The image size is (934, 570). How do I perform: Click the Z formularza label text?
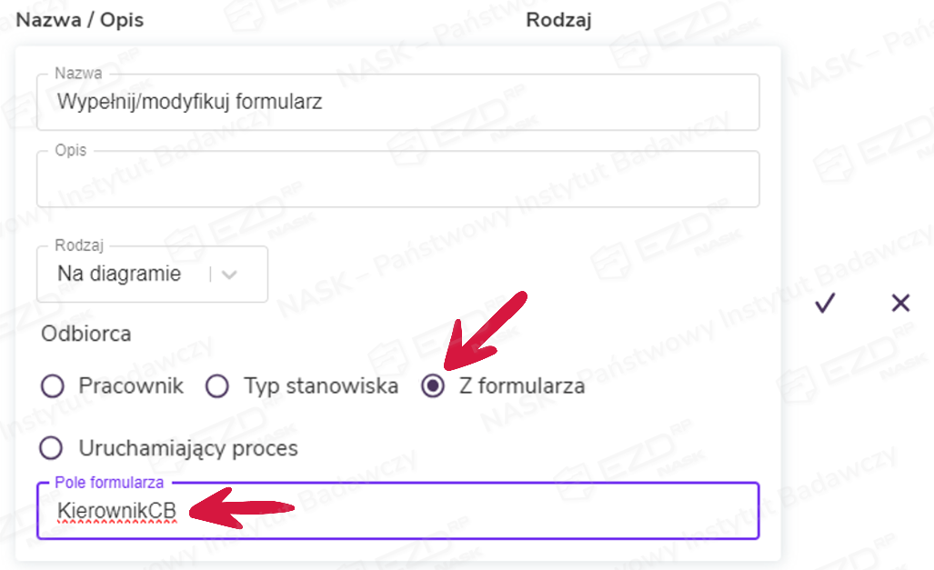pyautogui.click(x=522, y=386)
